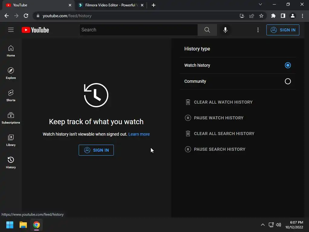Open the YouTube hamburger guide menu
309x232 pixels.
11,30
